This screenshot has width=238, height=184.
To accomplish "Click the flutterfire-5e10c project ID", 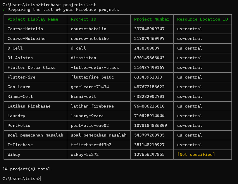I will (x=92, y=77).
